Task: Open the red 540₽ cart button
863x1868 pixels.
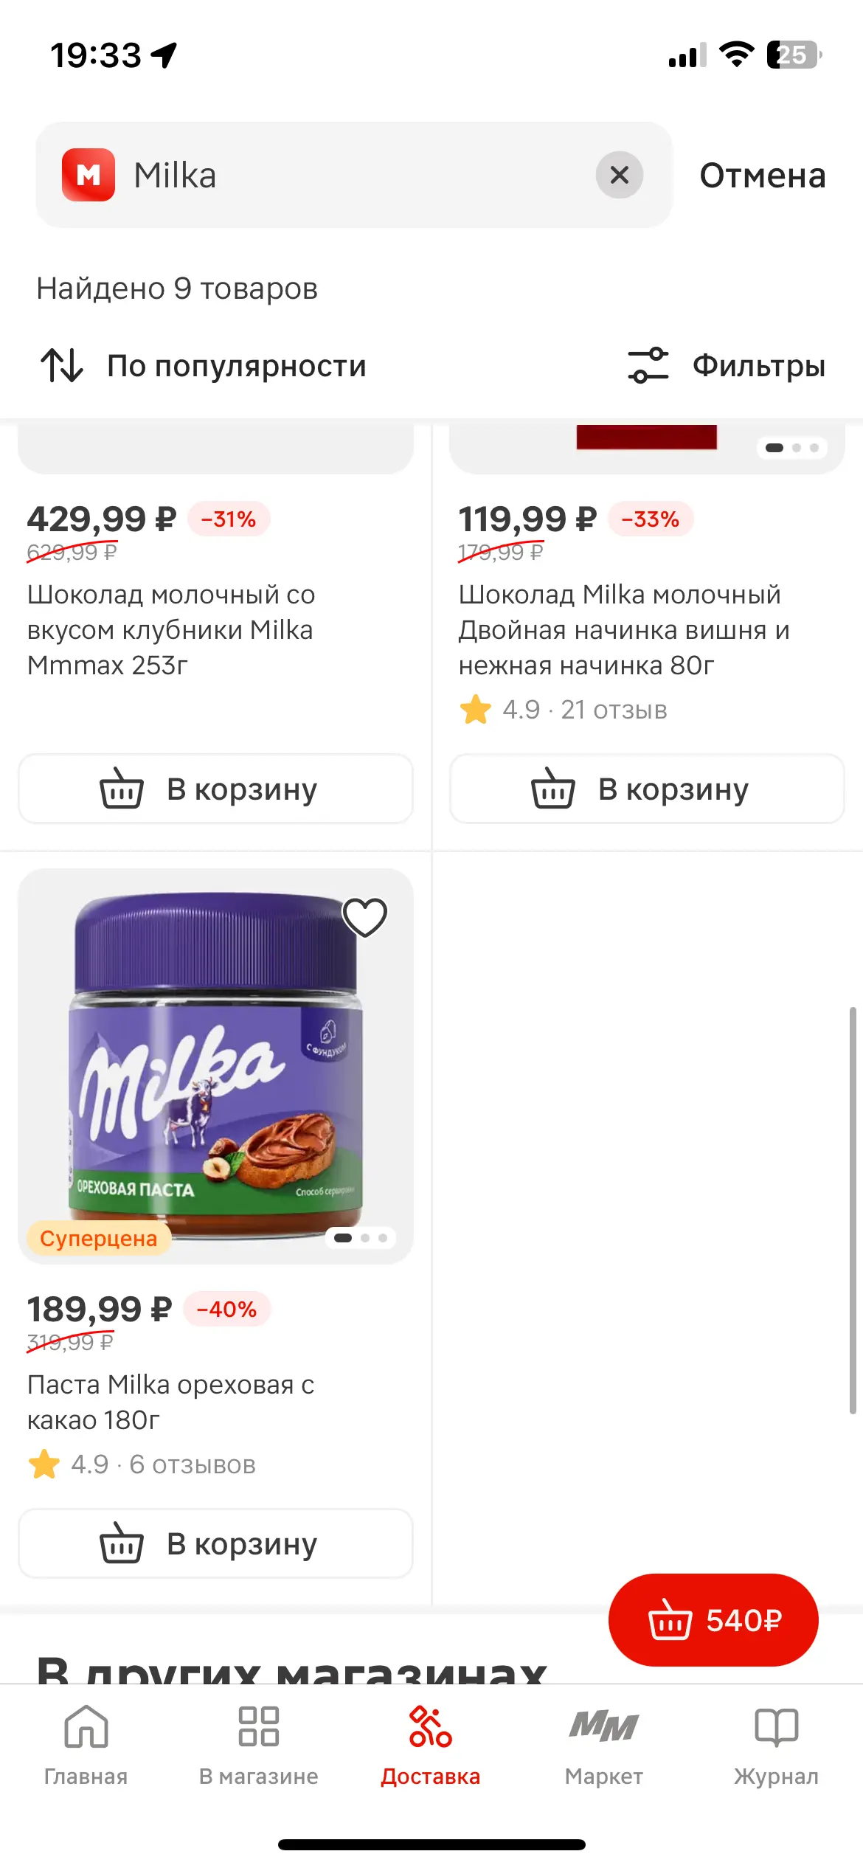Action: pos(713,1620)
